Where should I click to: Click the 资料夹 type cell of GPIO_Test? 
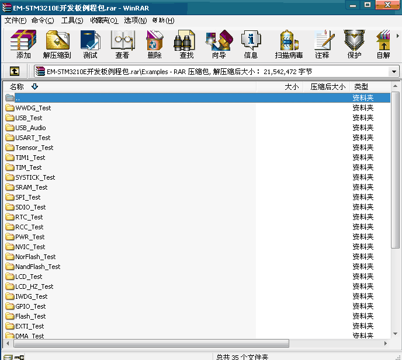[363, 306]
